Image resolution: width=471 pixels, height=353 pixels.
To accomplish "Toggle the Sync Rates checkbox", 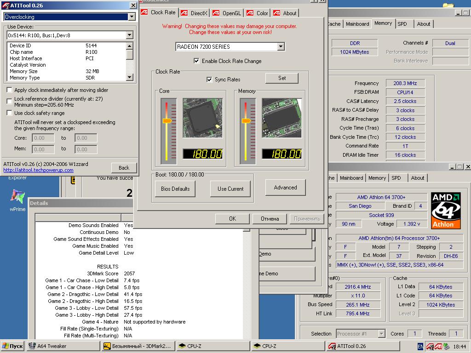I will (209, 80).
